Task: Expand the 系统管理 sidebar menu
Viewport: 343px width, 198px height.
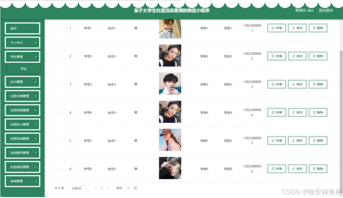Action: [x=22, y=181]
